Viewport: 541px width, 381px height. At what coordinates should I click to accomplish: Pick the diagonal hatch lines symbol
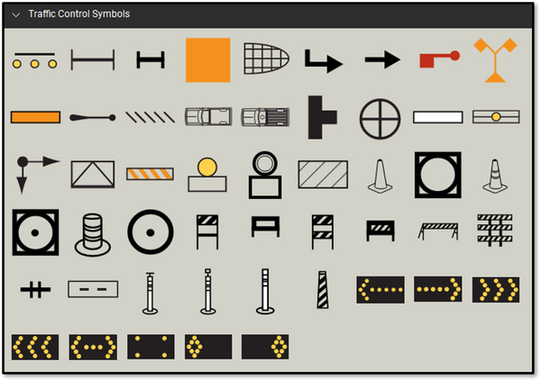(150, 117)
